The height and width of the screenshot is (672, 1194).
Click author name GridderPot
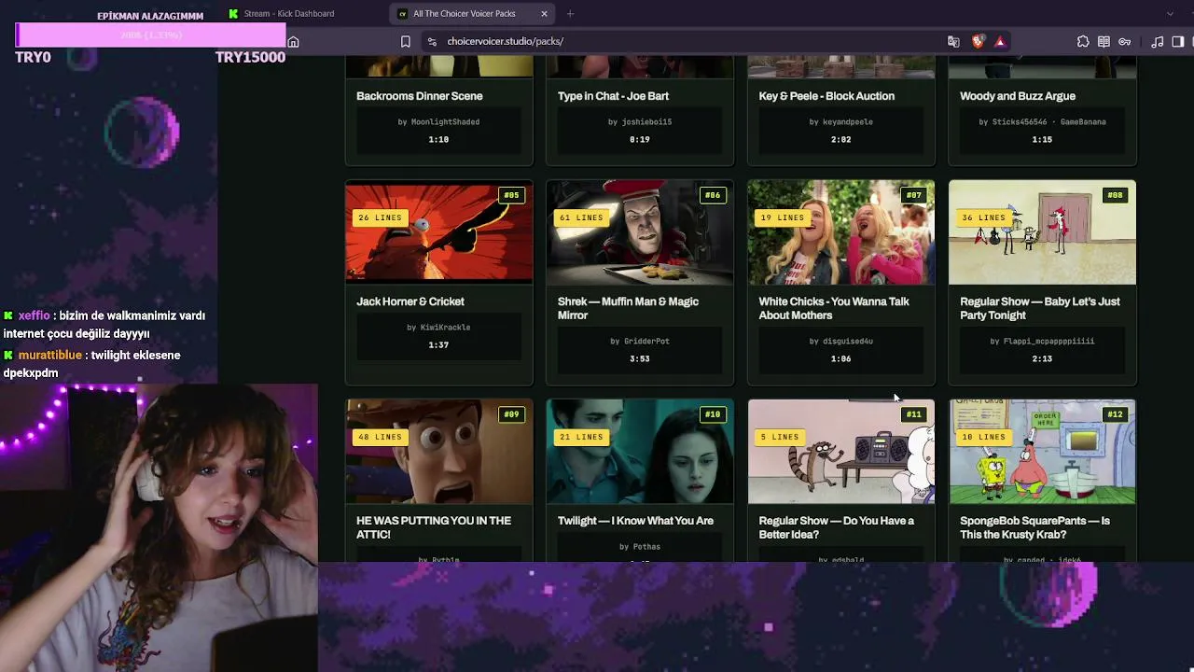tap(646, 341)
